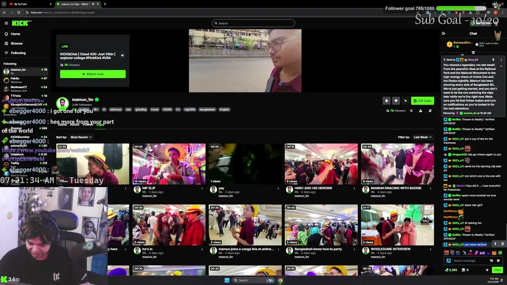Click the channel name mamun_1m heading
Screen dimensions: 507x285
[x=82, y=100]
